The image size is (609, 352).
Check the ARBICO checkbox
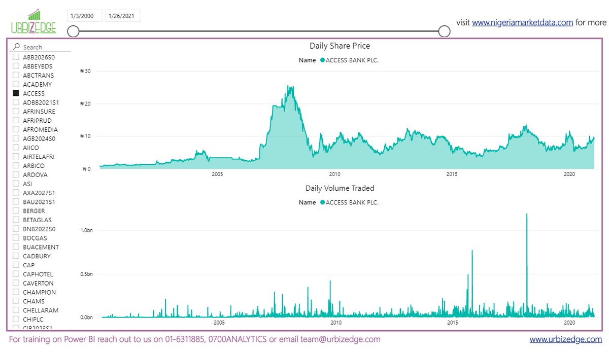pyautogui.click(x=16, y=166)
